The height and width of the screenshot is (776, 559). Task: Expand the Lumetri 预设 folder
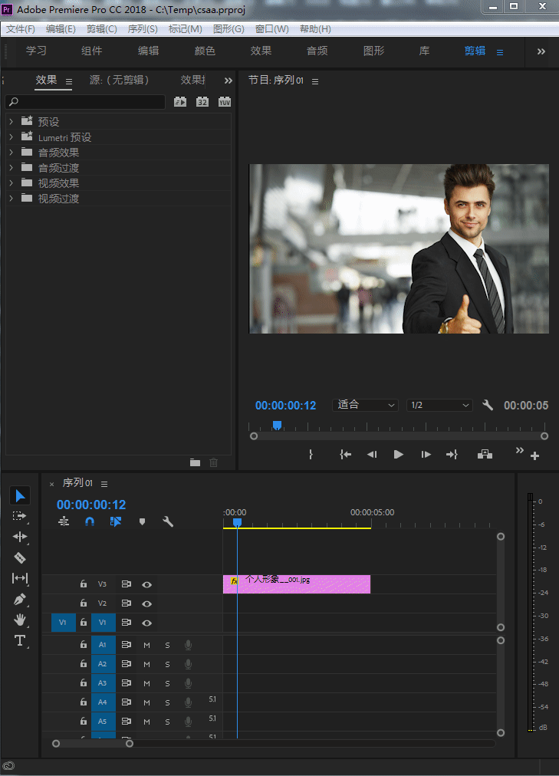point(11,137)
